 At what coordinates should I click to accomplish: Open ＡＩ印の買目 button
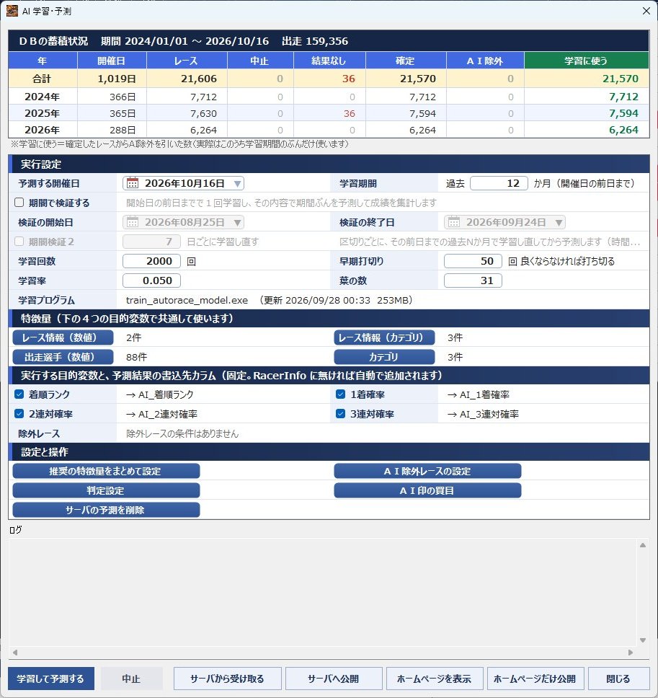click(427, 490)
